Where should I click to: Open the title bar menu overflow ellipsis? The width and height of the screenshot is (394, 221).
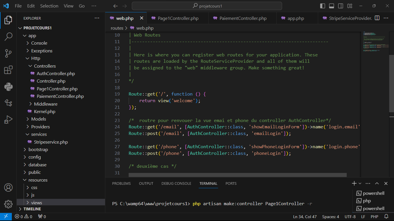(x=94, y=6)
